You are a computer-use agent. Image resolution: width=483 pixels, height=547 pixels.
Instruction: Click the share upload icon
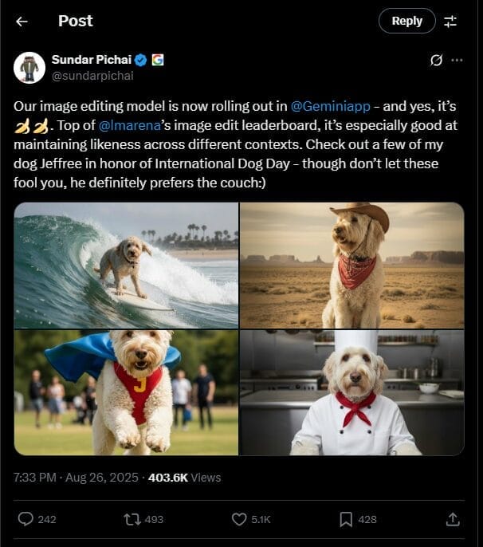pos(453,519)
